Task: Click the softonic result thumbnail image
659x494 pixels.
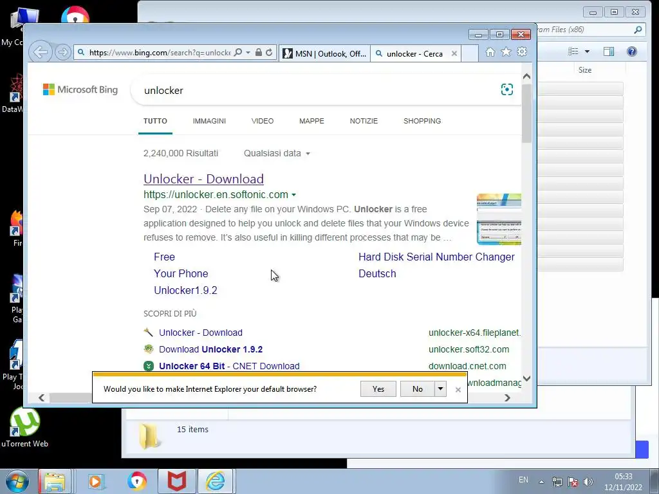Action: coord(499,219)
